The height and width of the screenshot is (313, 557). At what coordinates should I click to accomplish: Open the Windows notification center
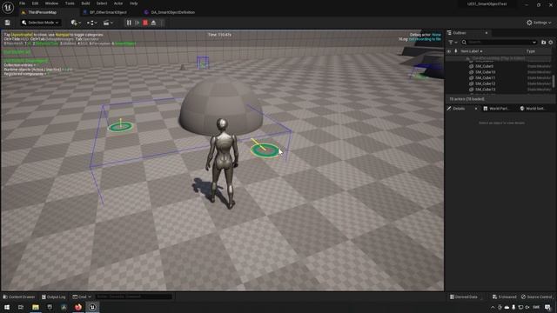click(x=547, y=308)
